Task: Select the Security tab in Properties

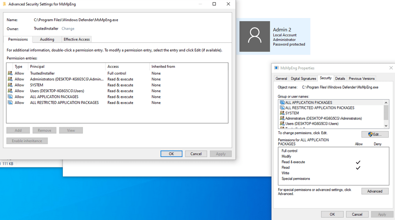Action: point(326,78)
